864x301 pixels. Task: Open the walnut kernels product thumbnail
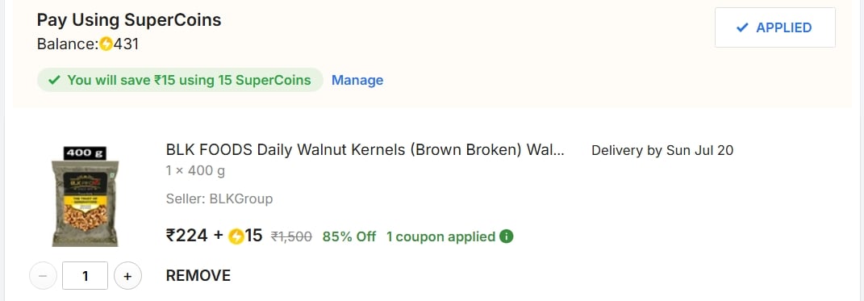pyautogui.click(x=85, y=196)
